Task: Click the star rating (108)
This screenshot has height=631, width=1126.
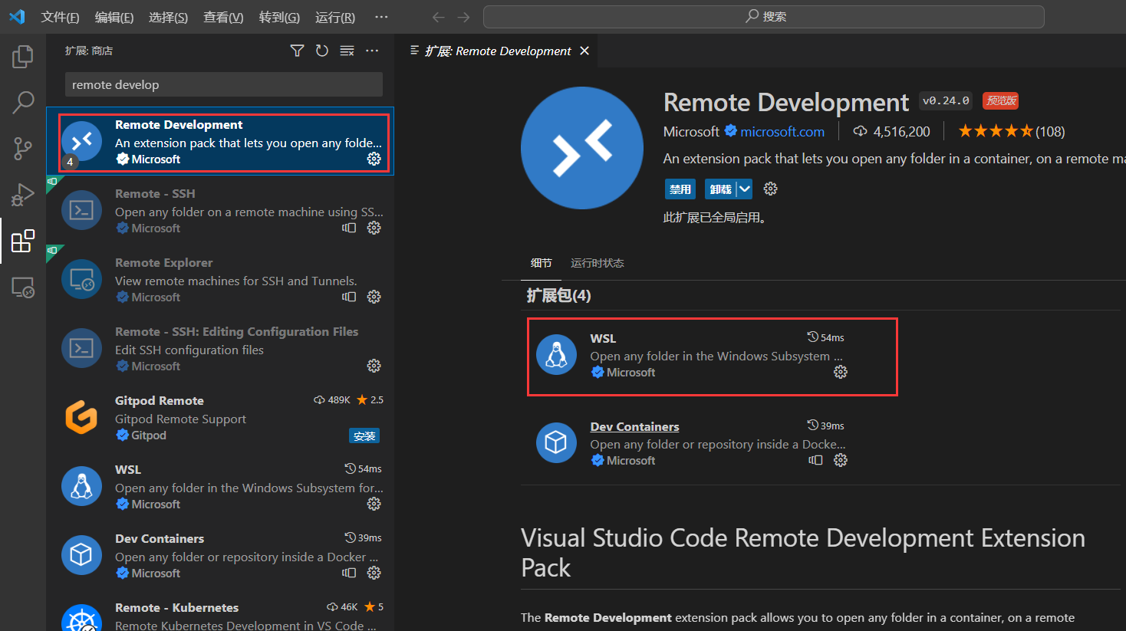Action: coord(1012,131)
